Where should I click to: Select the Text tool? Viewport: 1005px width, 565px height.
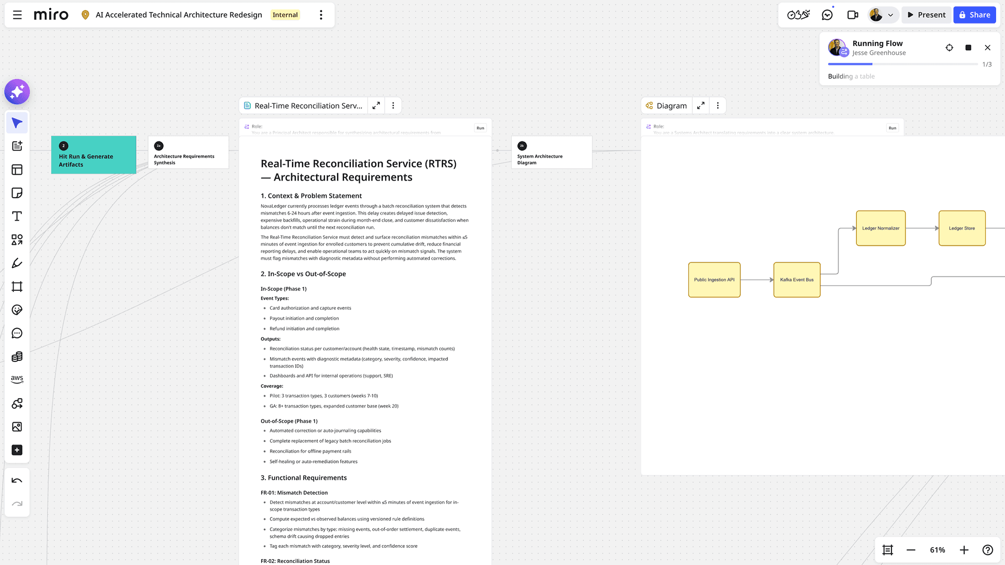pyautogui.click(x=17, y=216)
